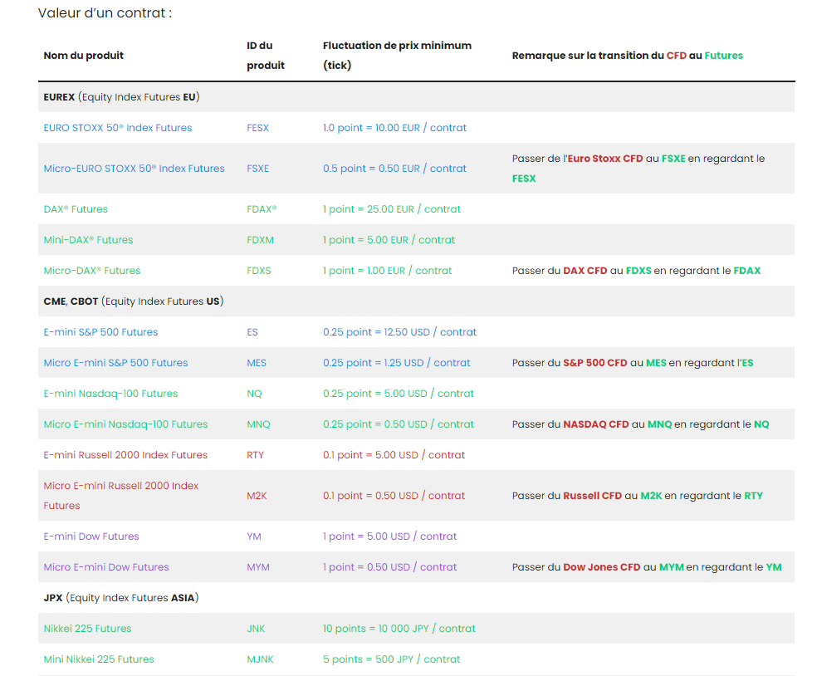Select the Micro E-mini Nasdaq-100 Futures link
The width and height of the screenshot is (817, 676).
pyautogui.click(x=125, y=424)
